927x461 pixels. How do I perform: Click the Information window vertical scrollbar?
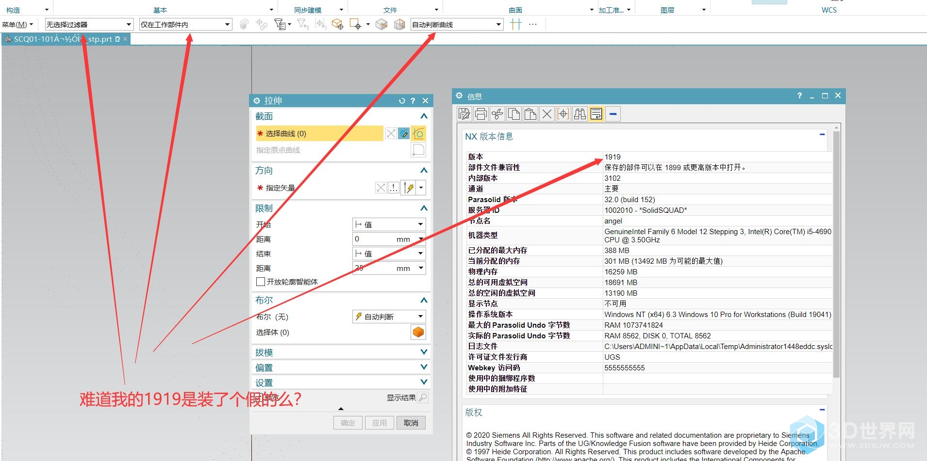tap(836, 254)
